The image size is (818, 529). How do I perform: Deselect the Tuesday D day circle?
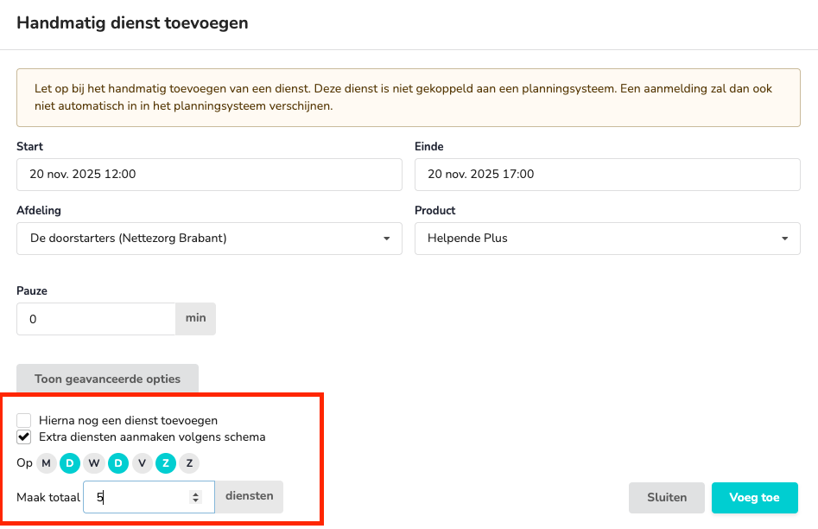[70, 463]
